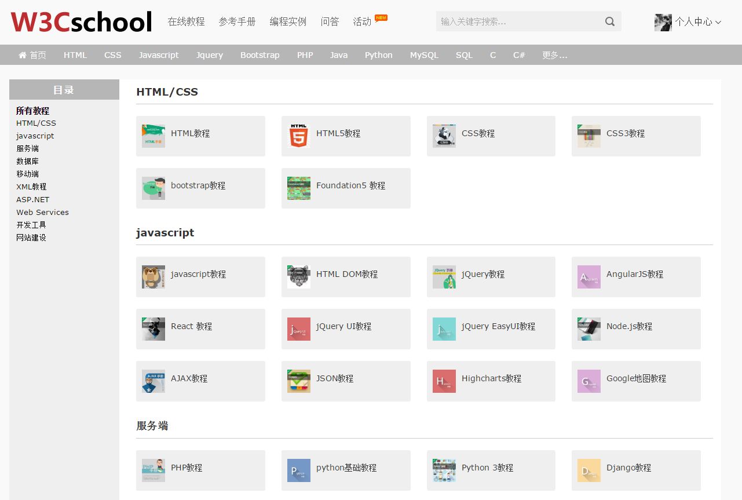
Task: Open ASP.NET in the sidebar directory
Action: click(33, 199)
